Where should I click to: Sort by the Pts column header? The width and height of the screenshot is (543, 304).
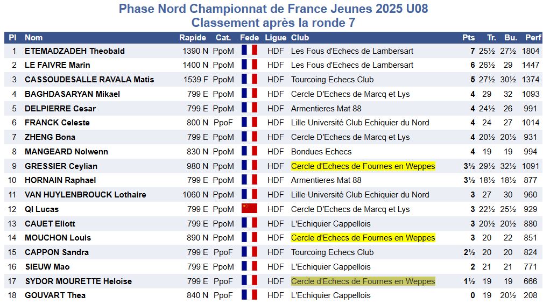point(468,38)
